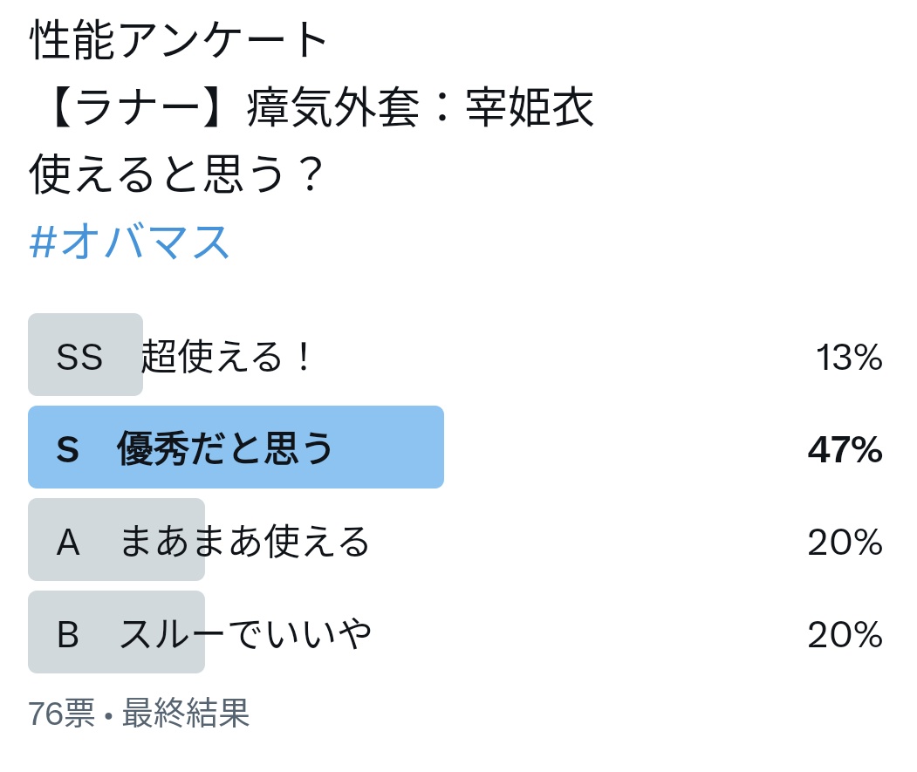This screenshot has height=772, width=917.
Task: Click the 20% value beside まあまあ使える
Action: (845, 543)
